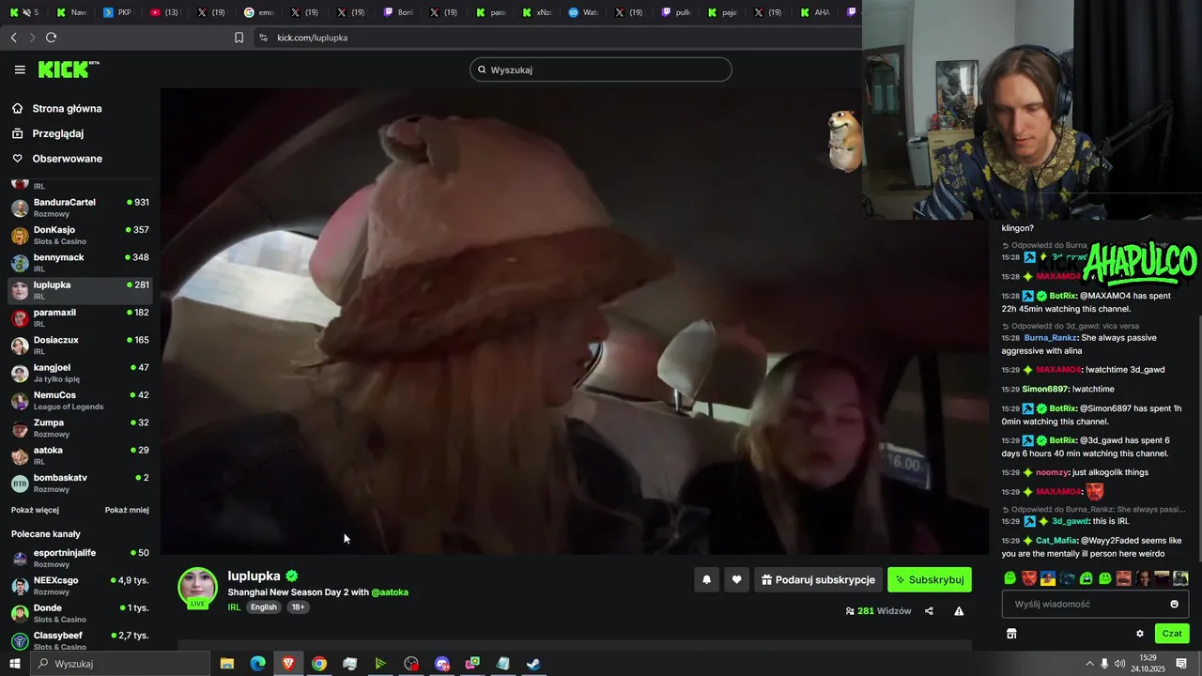1202x676 pixels.
Task: Open the Kick hamburger sidebar menu
Action: (x=20, y=69)
